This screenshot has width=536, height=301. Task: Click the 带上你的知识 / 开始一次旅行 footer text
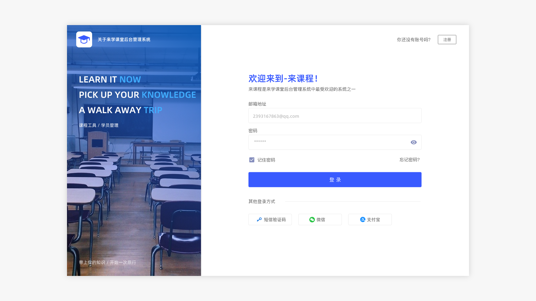(107, 263)
